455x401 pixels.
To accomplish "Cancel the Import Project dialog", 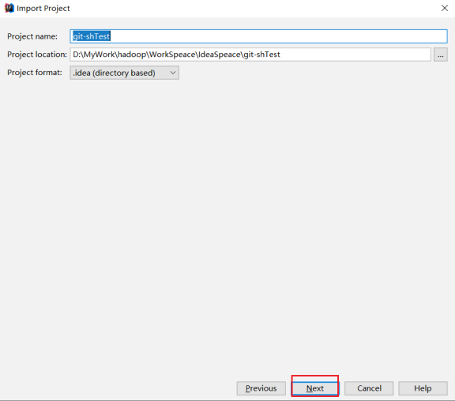I will [369, 388].
